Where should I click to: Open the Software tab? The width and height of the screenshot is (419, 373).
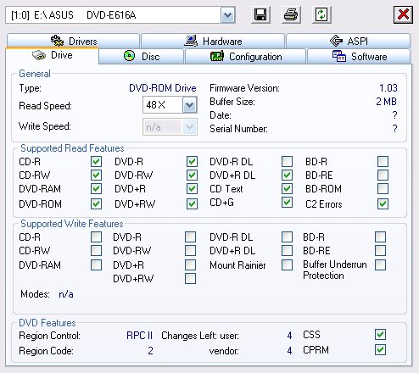click(359, 57)
